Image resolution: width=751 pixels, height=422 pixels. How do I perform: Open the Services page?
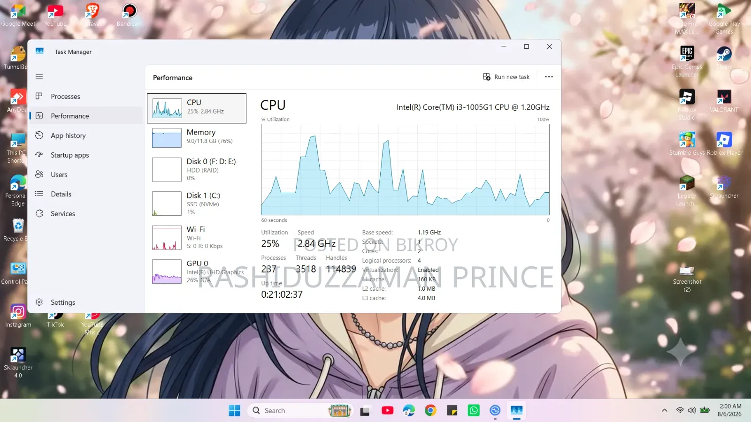(86, 213)
